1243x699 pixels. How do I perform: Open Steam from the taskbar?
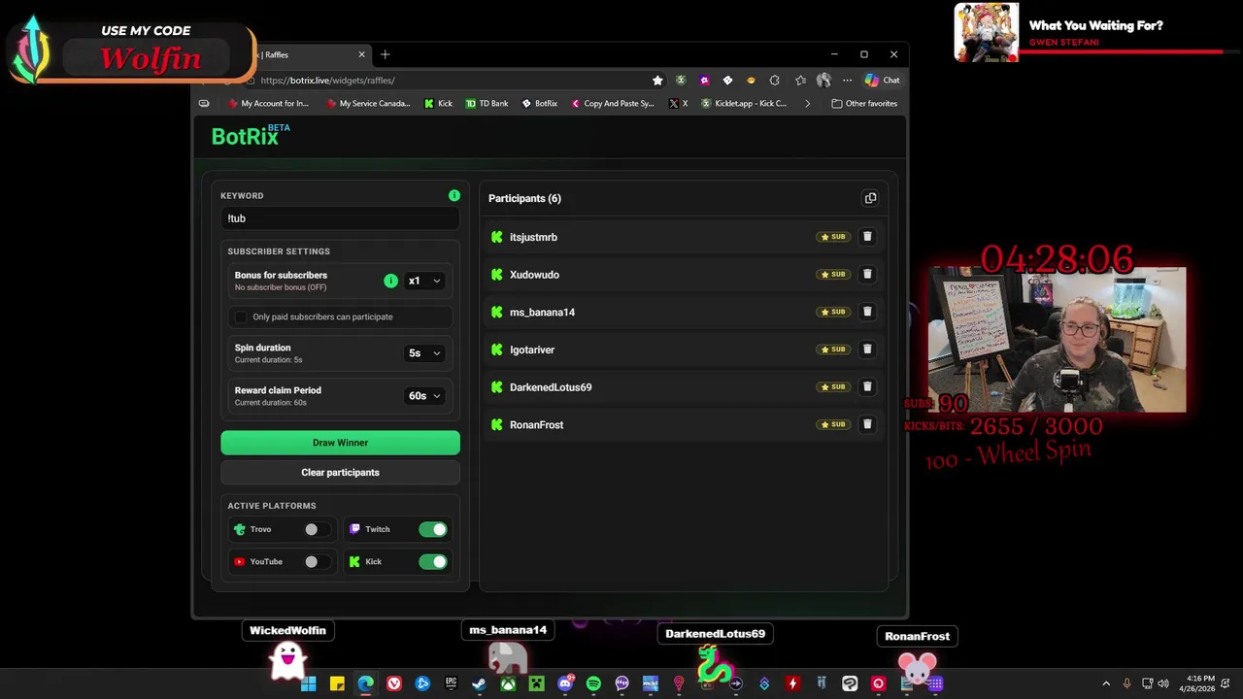(x=479, y=683)
